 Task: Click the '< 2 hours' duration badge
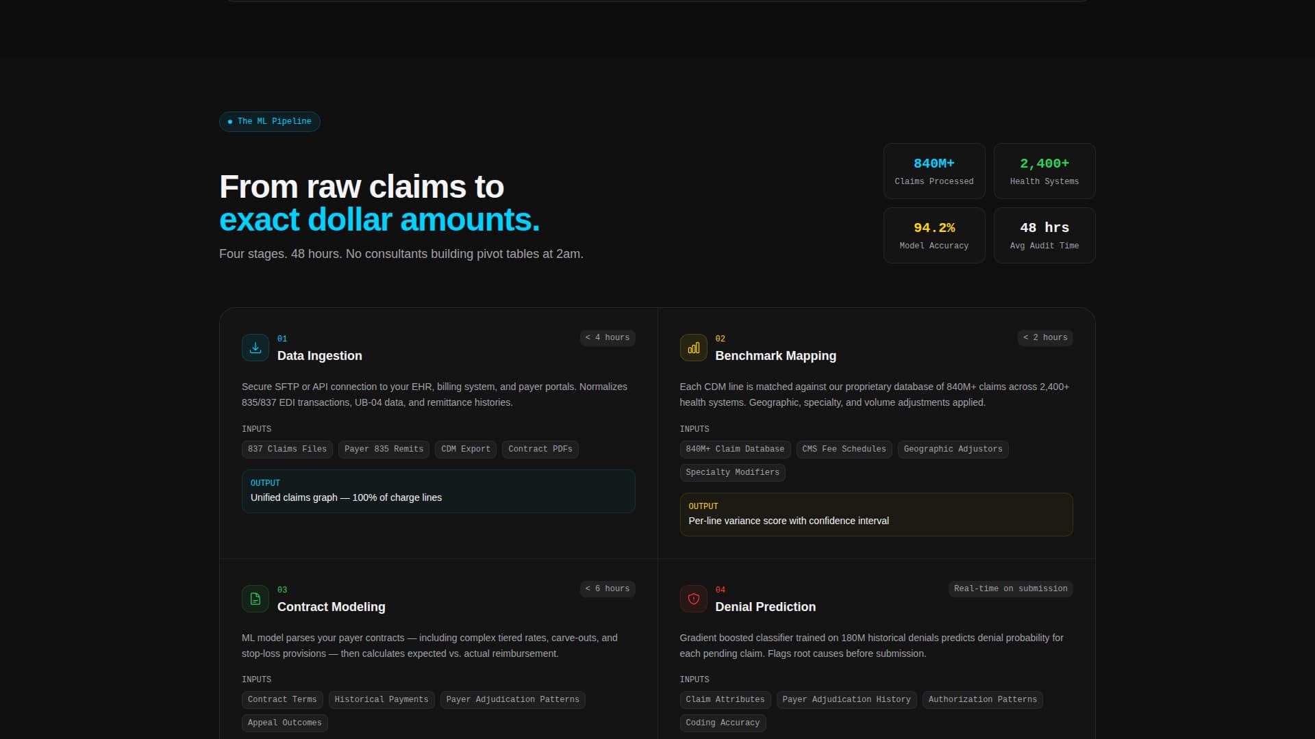(x=1045, y=337)
